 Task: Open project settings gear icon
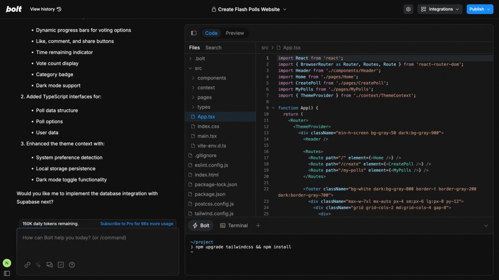tap(408, 9)
